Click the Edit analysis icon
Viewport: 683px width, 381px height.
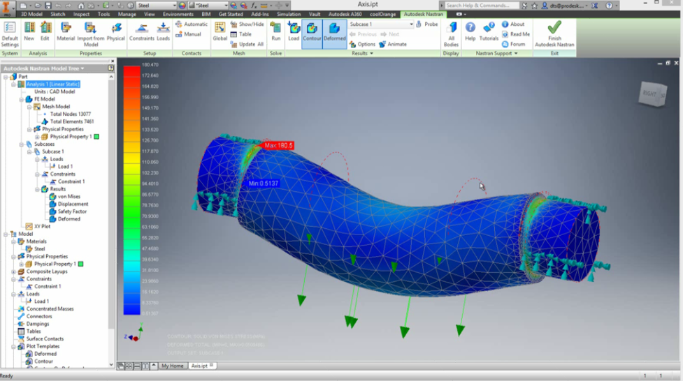[45, 31]
